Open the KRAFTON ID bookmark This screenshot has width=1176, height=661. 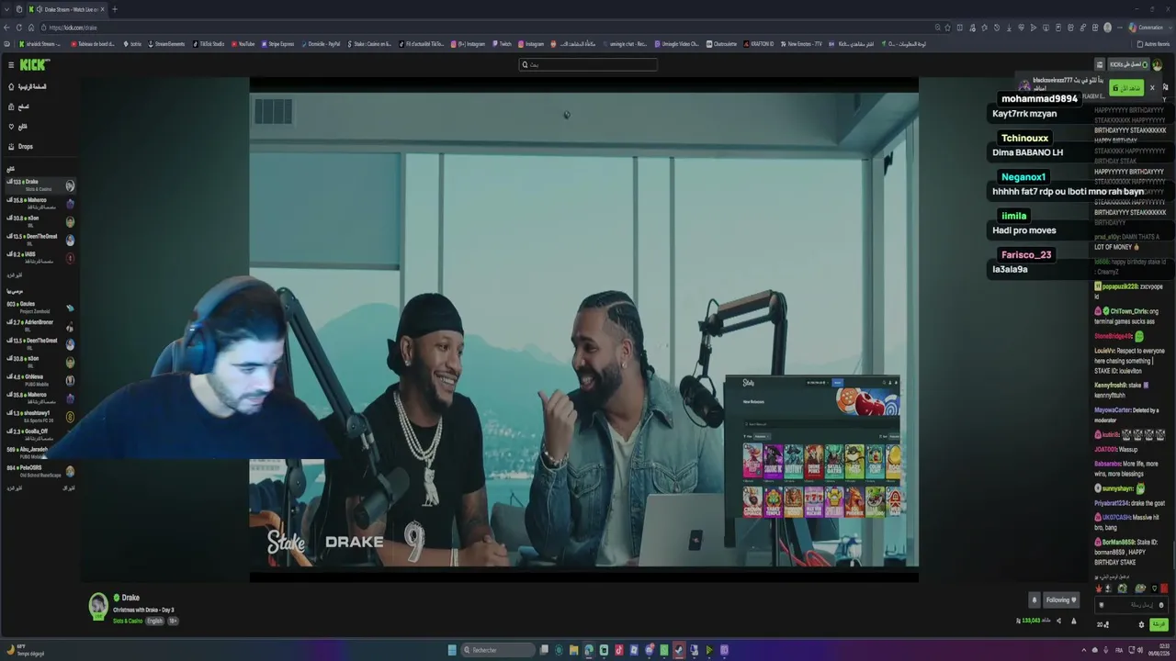coord(758,44)
